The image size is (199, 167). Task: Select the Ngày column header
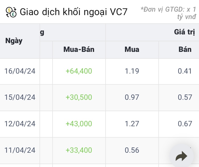point(14,41)
